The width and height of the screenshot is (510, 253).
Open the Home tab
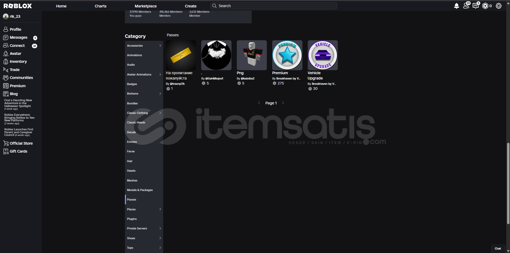click(x=61, y=6)
